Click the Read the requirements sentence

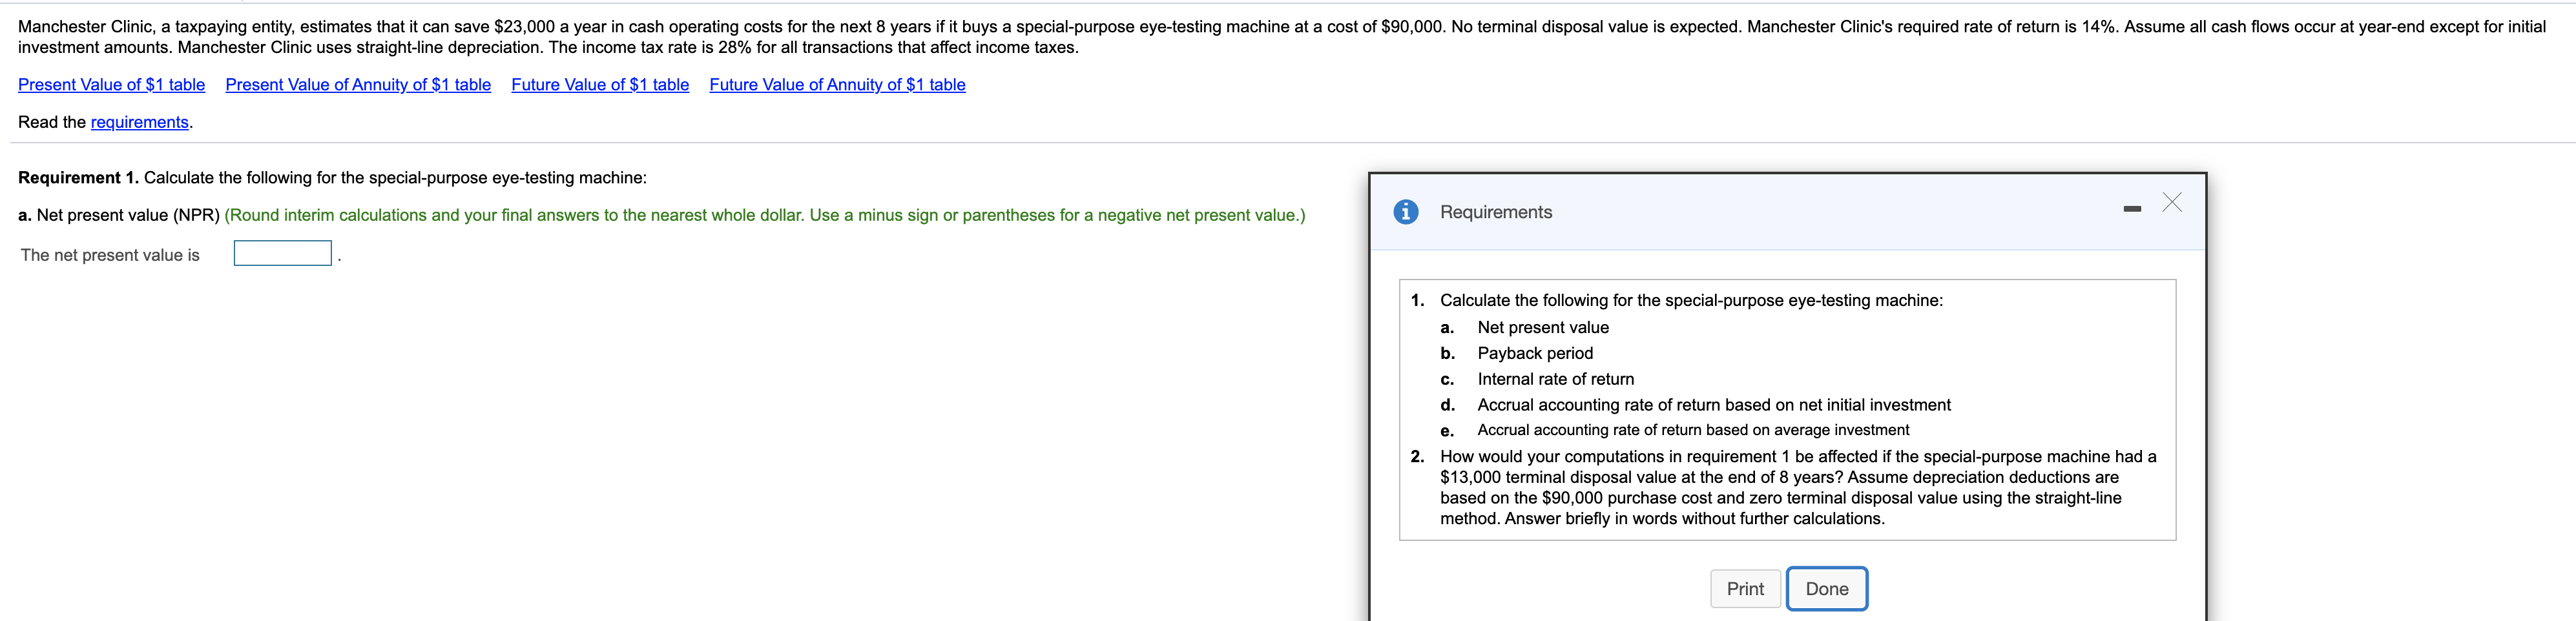coord(104,121)
